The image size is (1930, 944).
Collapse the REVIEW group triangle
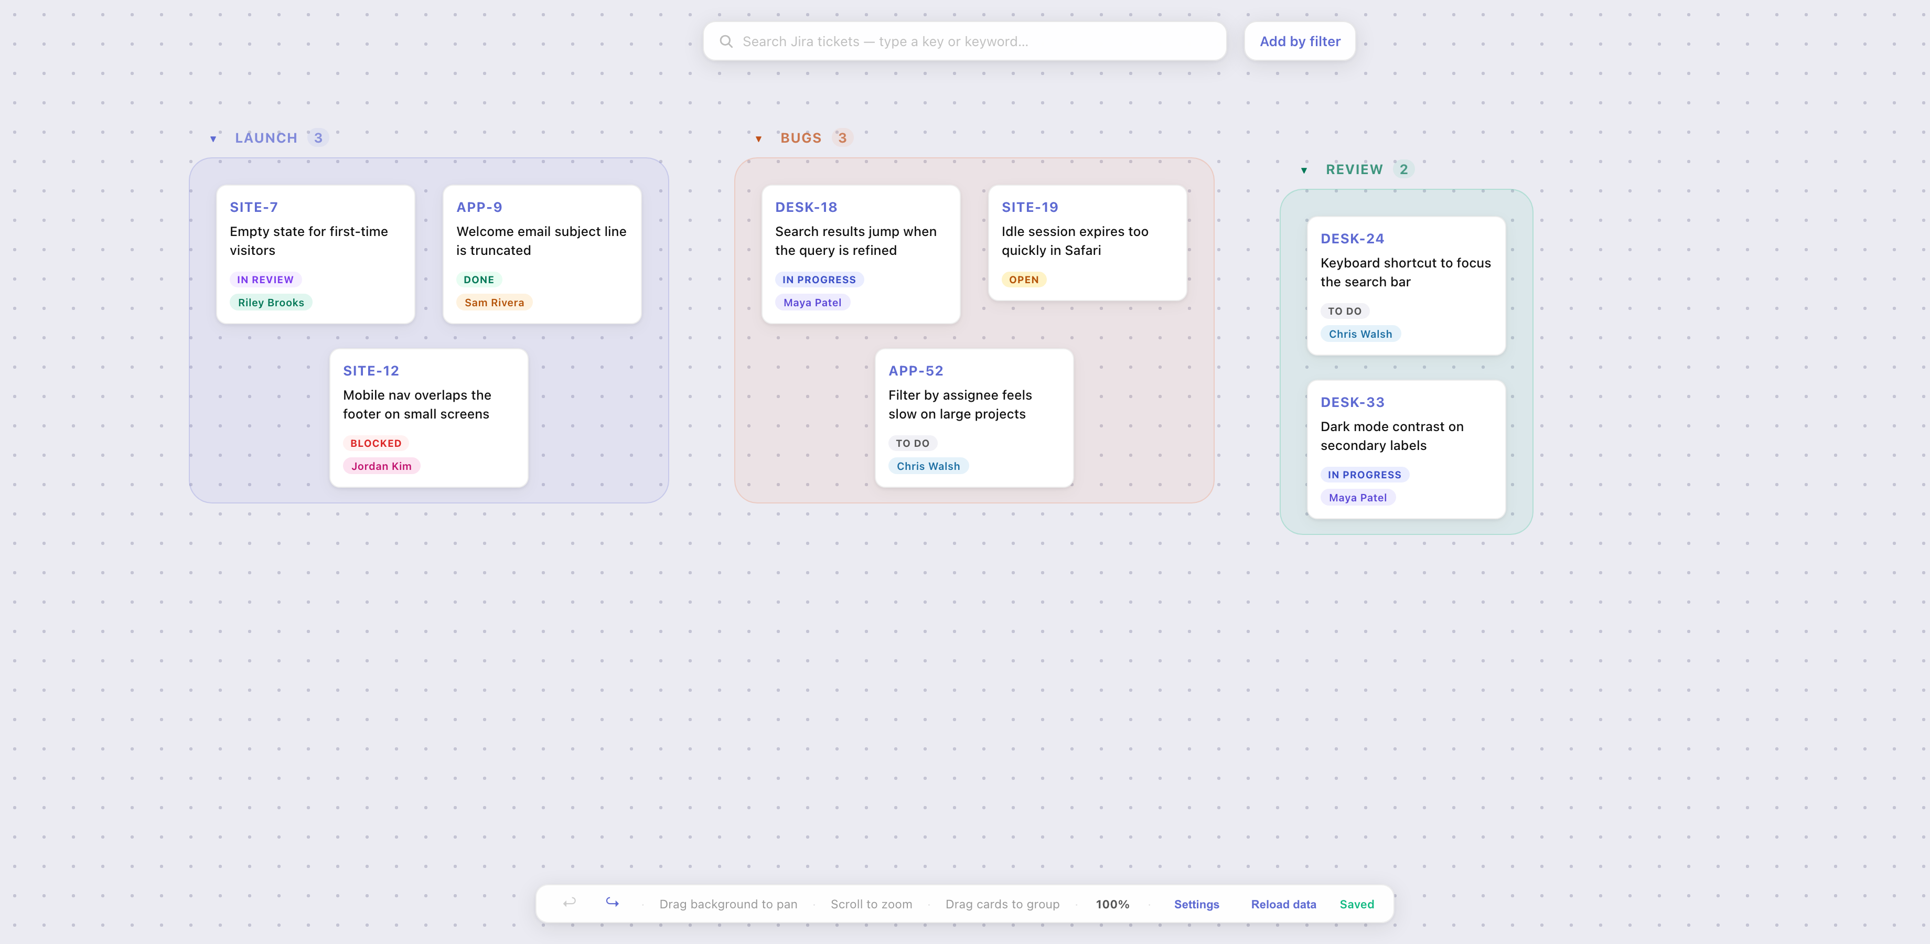click(1304, 170)
